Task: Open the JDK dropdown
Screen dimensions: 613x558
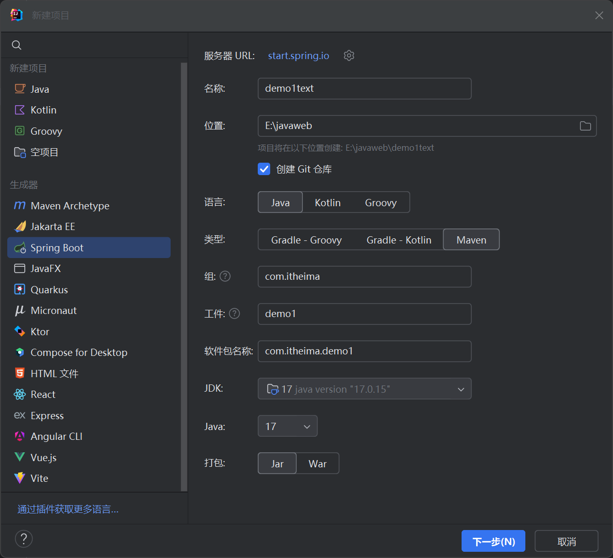Action: point(365,389)
